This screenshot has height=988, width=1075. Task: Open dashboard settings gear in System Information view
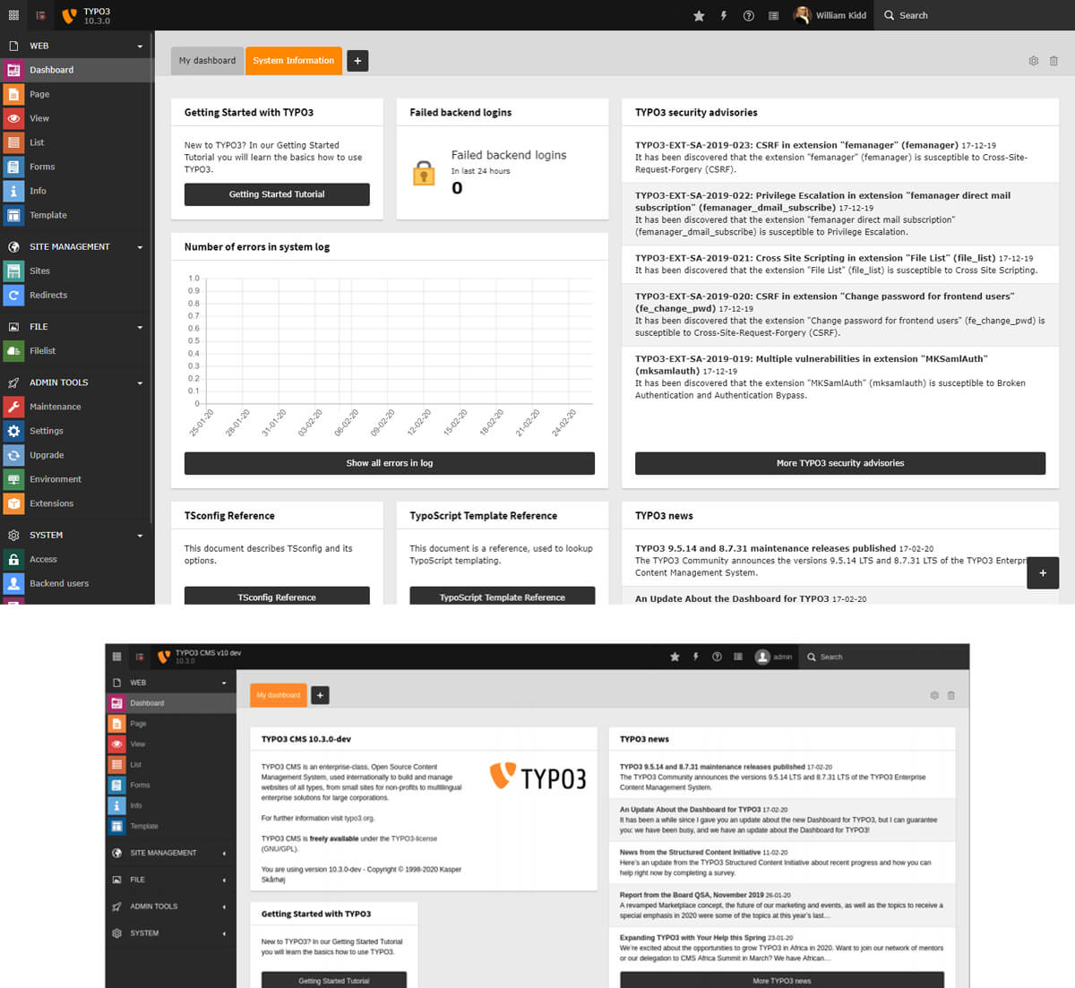coord(1033,61)
